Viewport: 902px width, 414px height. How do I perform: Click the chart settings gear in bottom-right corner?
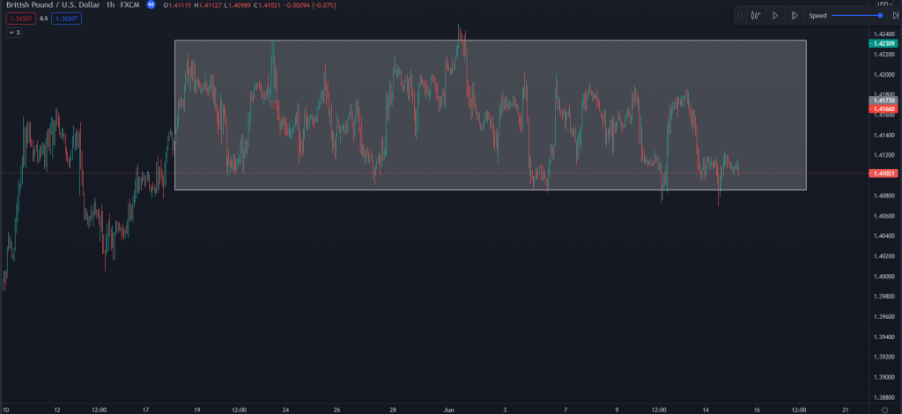point(884,410)
